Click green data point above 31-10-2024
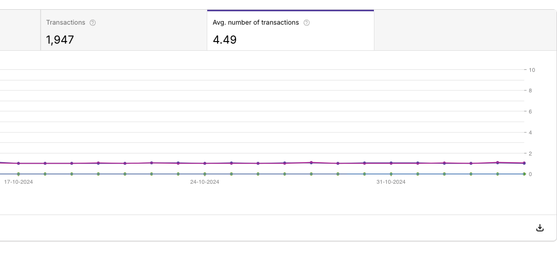 [391, 174]
